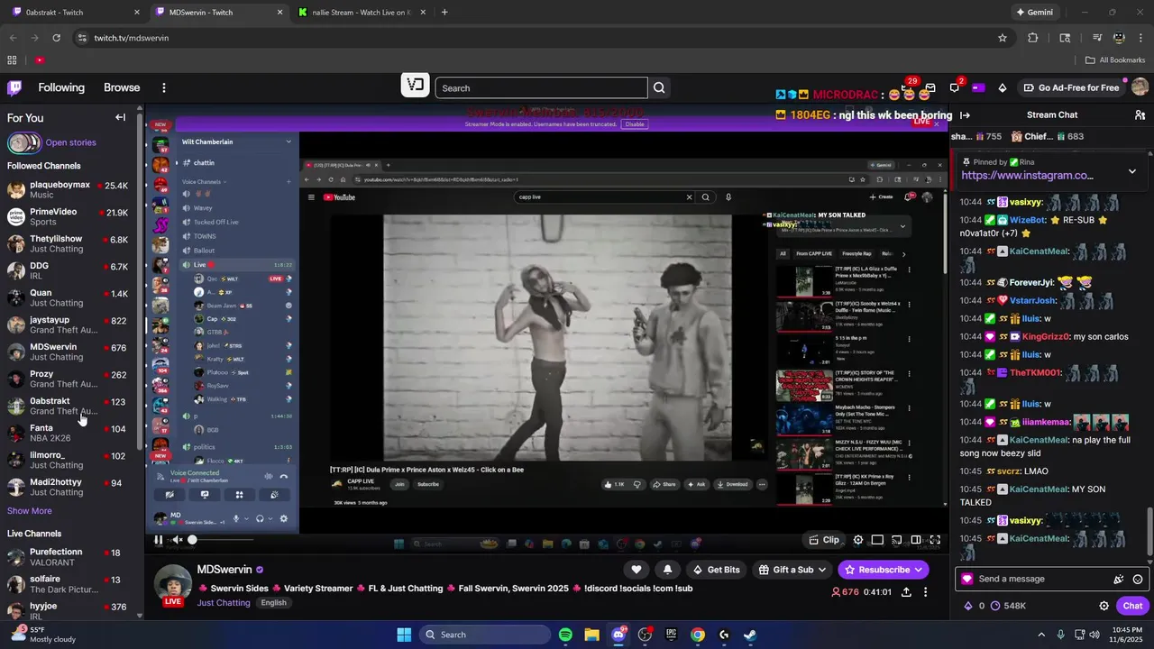Open the All Bookmarks folder
The image size is (1154, 649).
point(1115,60)
